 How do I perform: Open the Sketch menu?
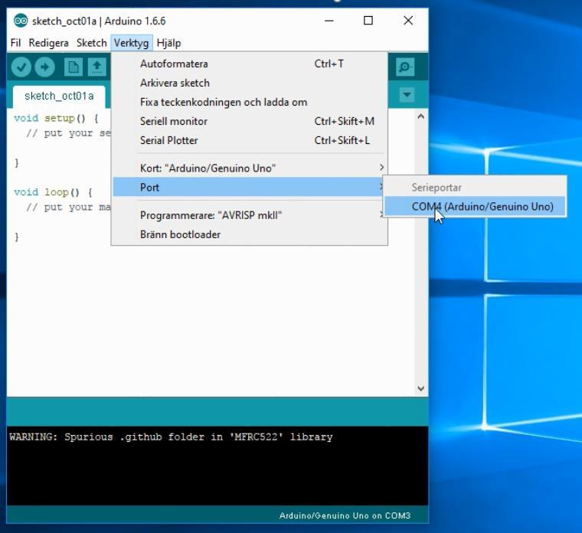(91, 43)
